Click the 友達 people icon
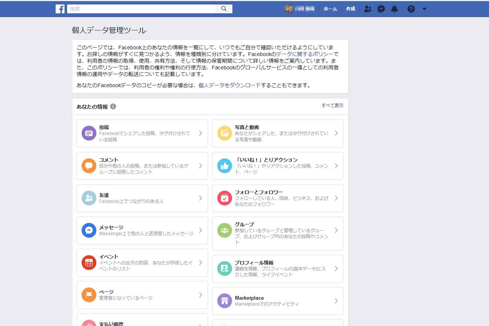 pos(89,198)
